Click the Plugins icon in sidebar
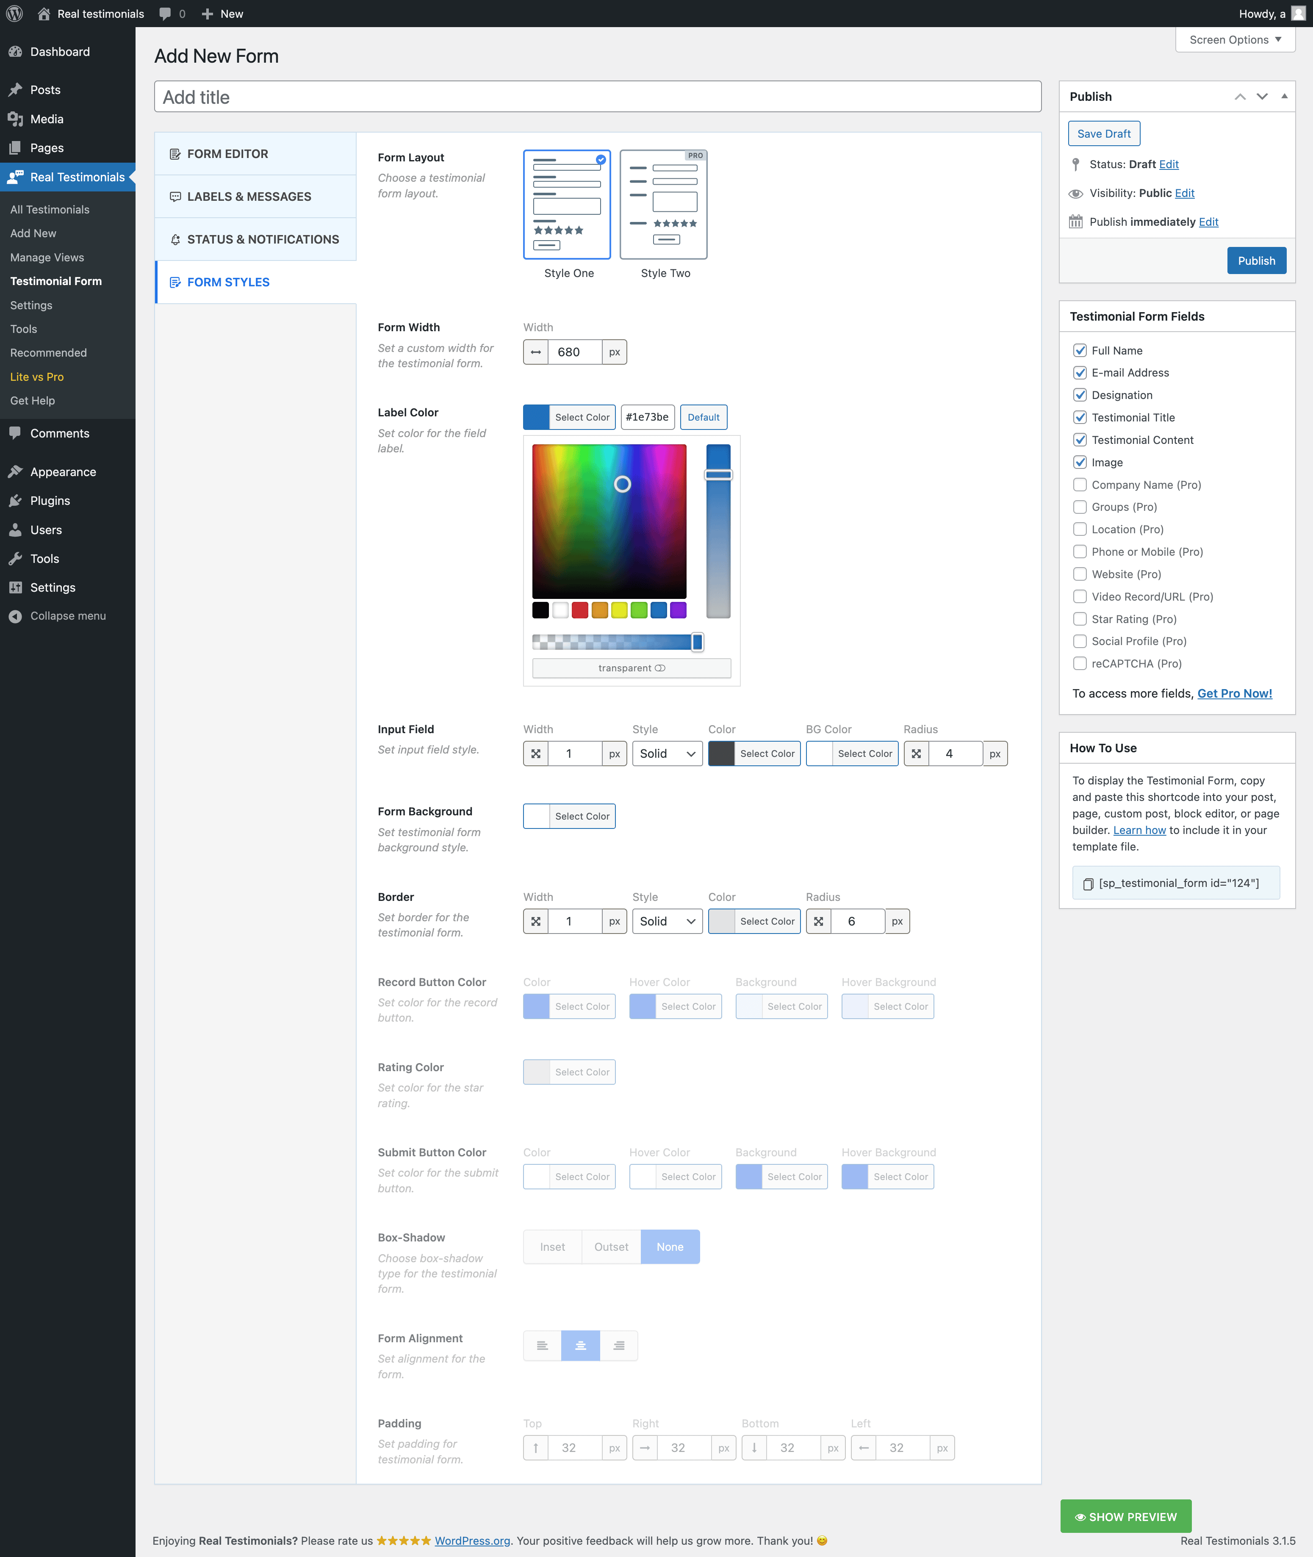 [15, 501]
